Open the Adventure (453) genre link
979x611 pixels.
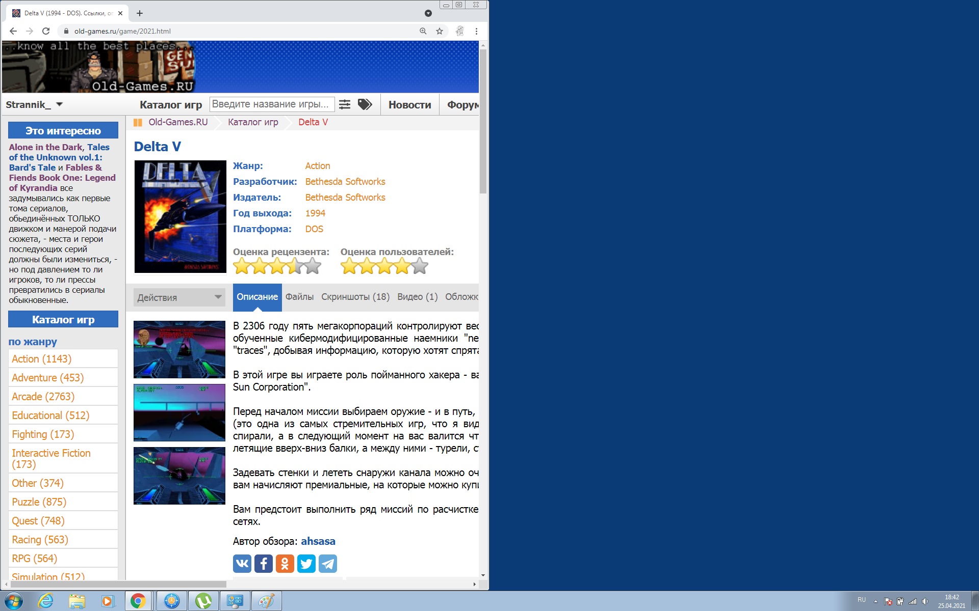(47, 378)
